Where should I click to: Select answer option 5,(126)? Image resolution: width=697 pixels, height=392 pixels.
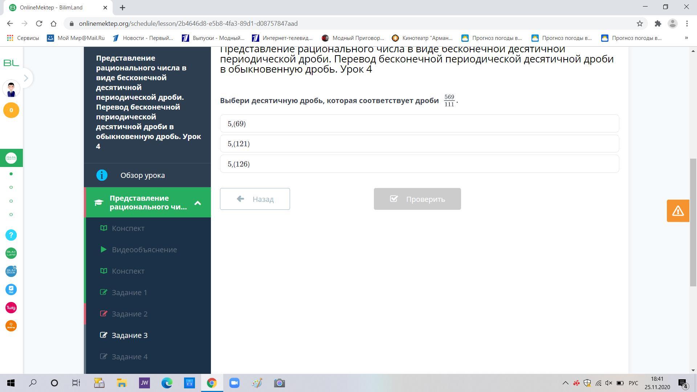(x=419, y=164)
